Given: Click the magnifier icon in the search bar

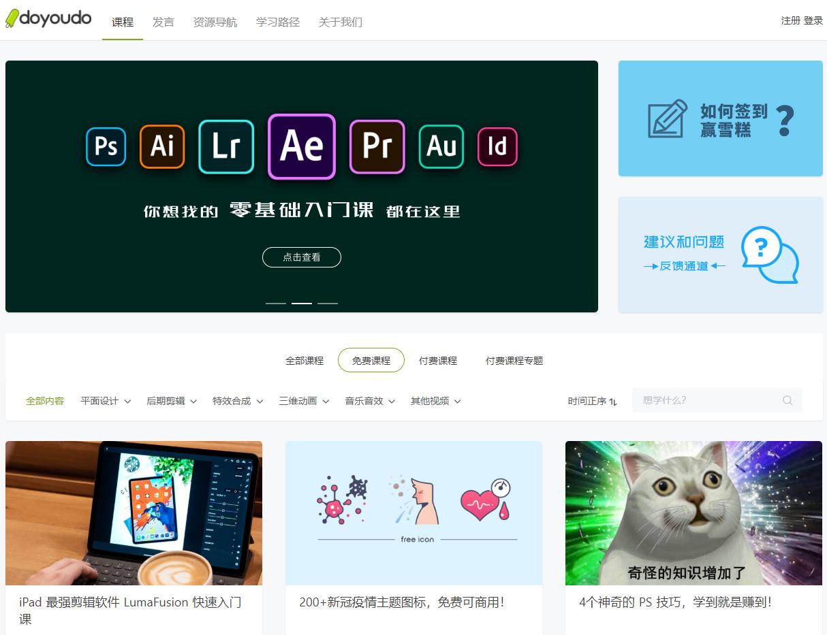Looking at the screenshot, I should [787, 400].
